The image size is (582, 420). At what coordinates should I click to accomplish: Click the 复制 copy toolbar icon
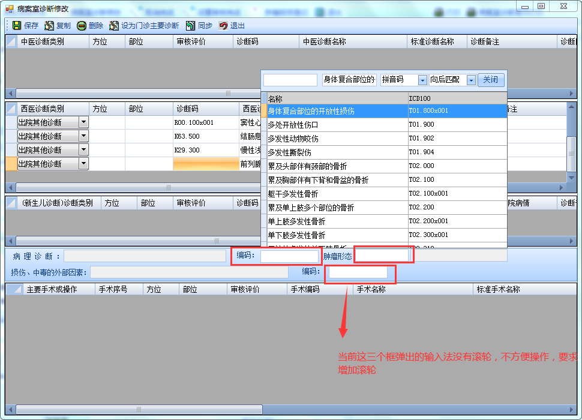pos(49,26)
